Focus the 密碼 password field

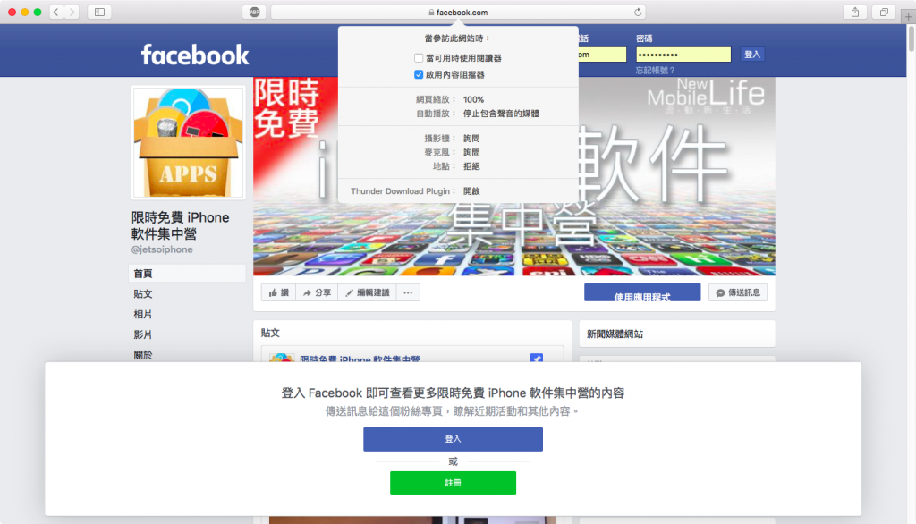click(683, 55)
